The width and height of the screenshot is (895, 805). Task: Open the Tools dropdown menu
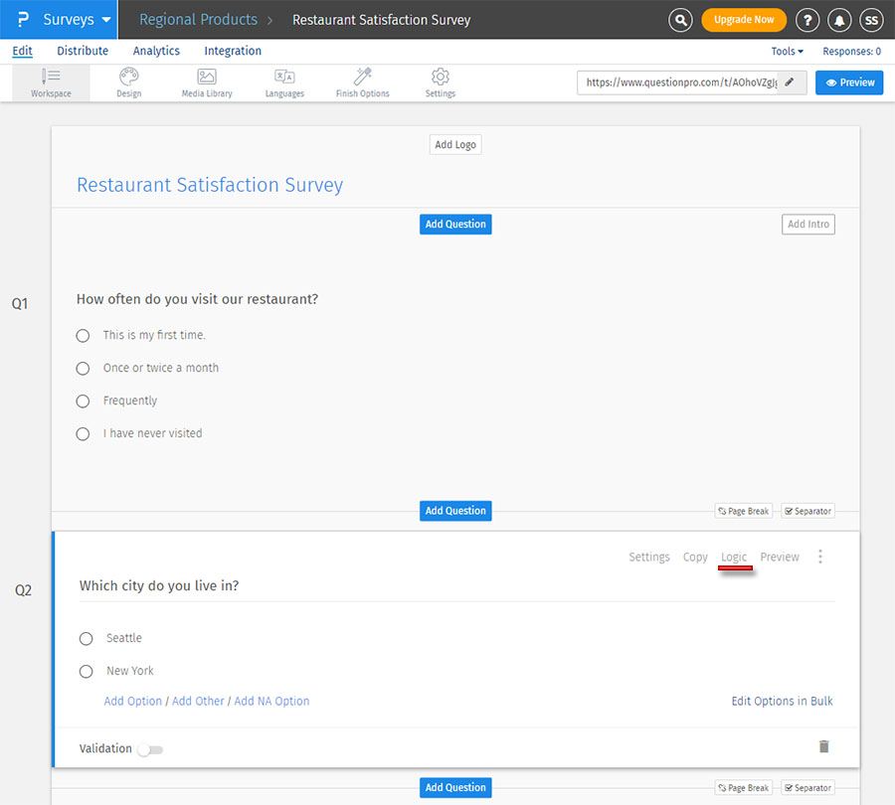(787, 51)
